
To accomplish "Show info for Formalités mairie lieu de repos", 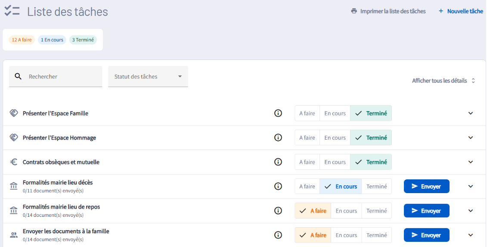I will click(x=278, y=211).
